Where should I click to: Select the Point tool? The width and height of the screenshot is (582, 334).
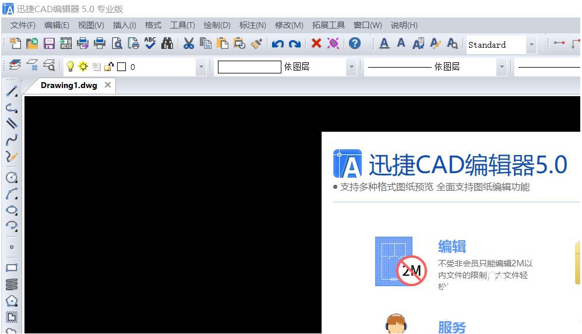coord(12,247)
